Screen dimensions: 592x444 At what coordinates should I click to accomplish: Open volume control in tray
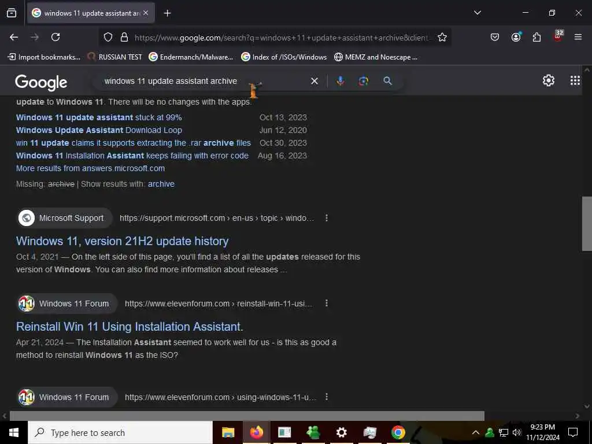point(517,432)
